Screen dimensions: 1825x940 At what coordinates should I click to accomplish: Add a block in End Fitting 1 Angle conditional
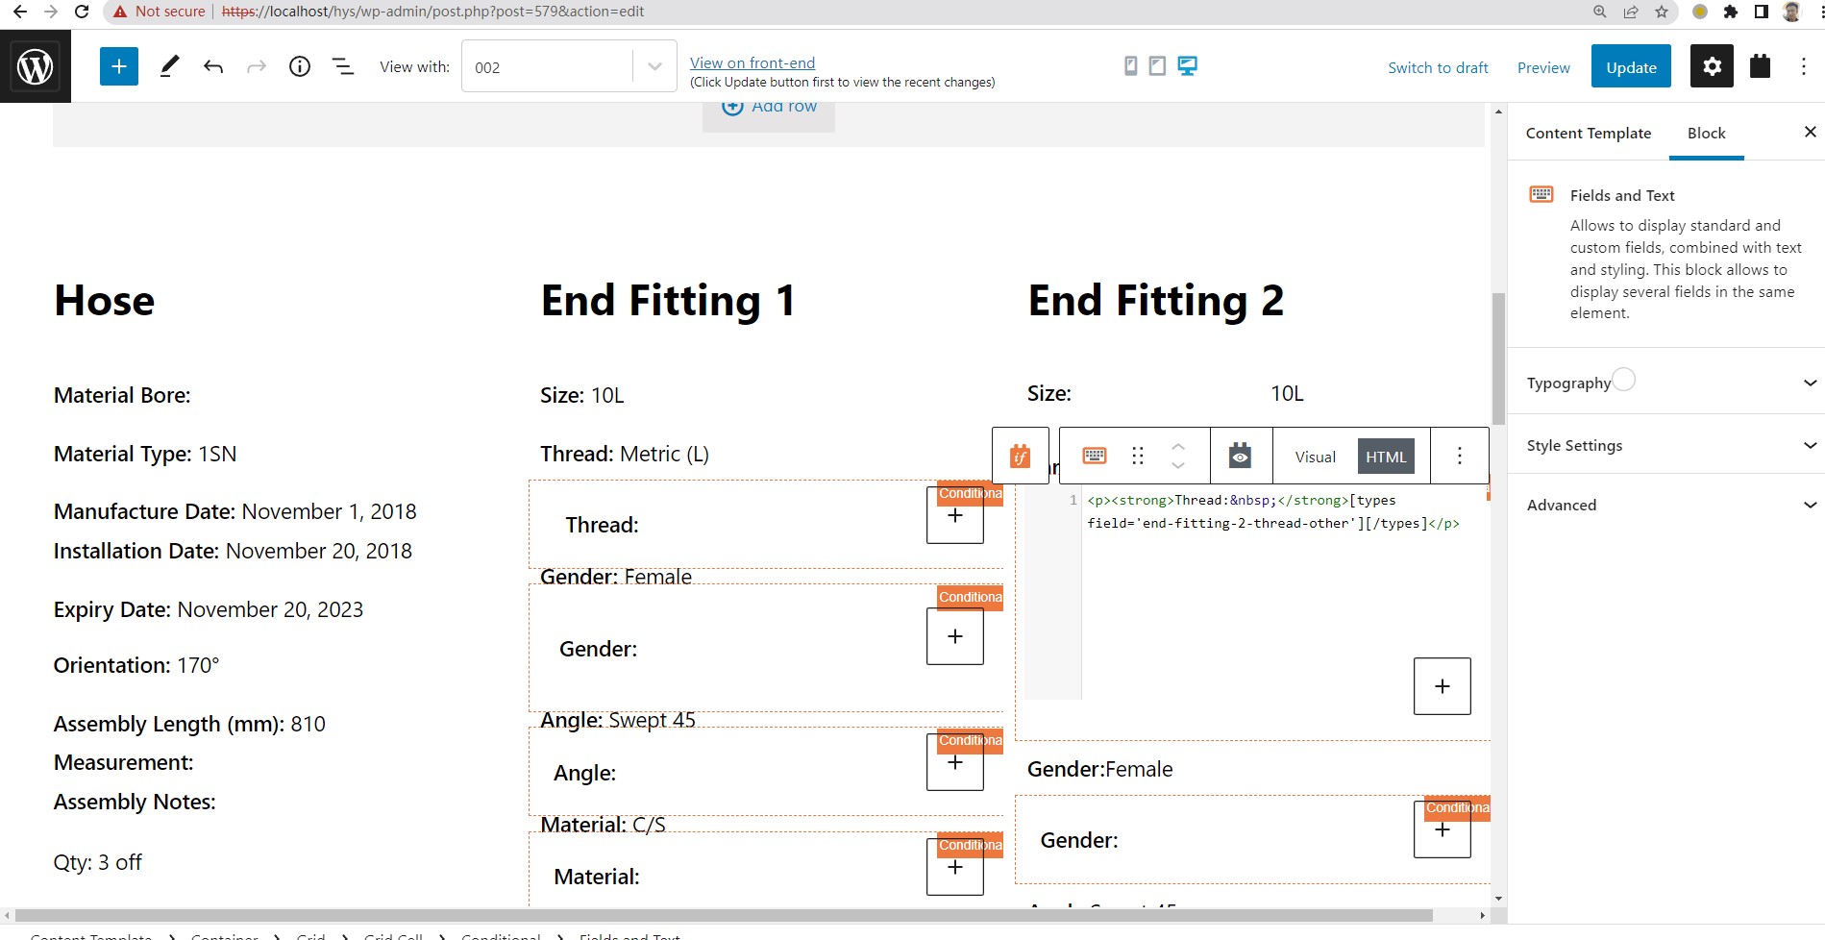(954, 762)
